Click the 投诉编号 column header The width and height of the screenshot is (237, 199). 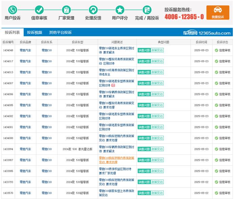(x=8, y=42)
